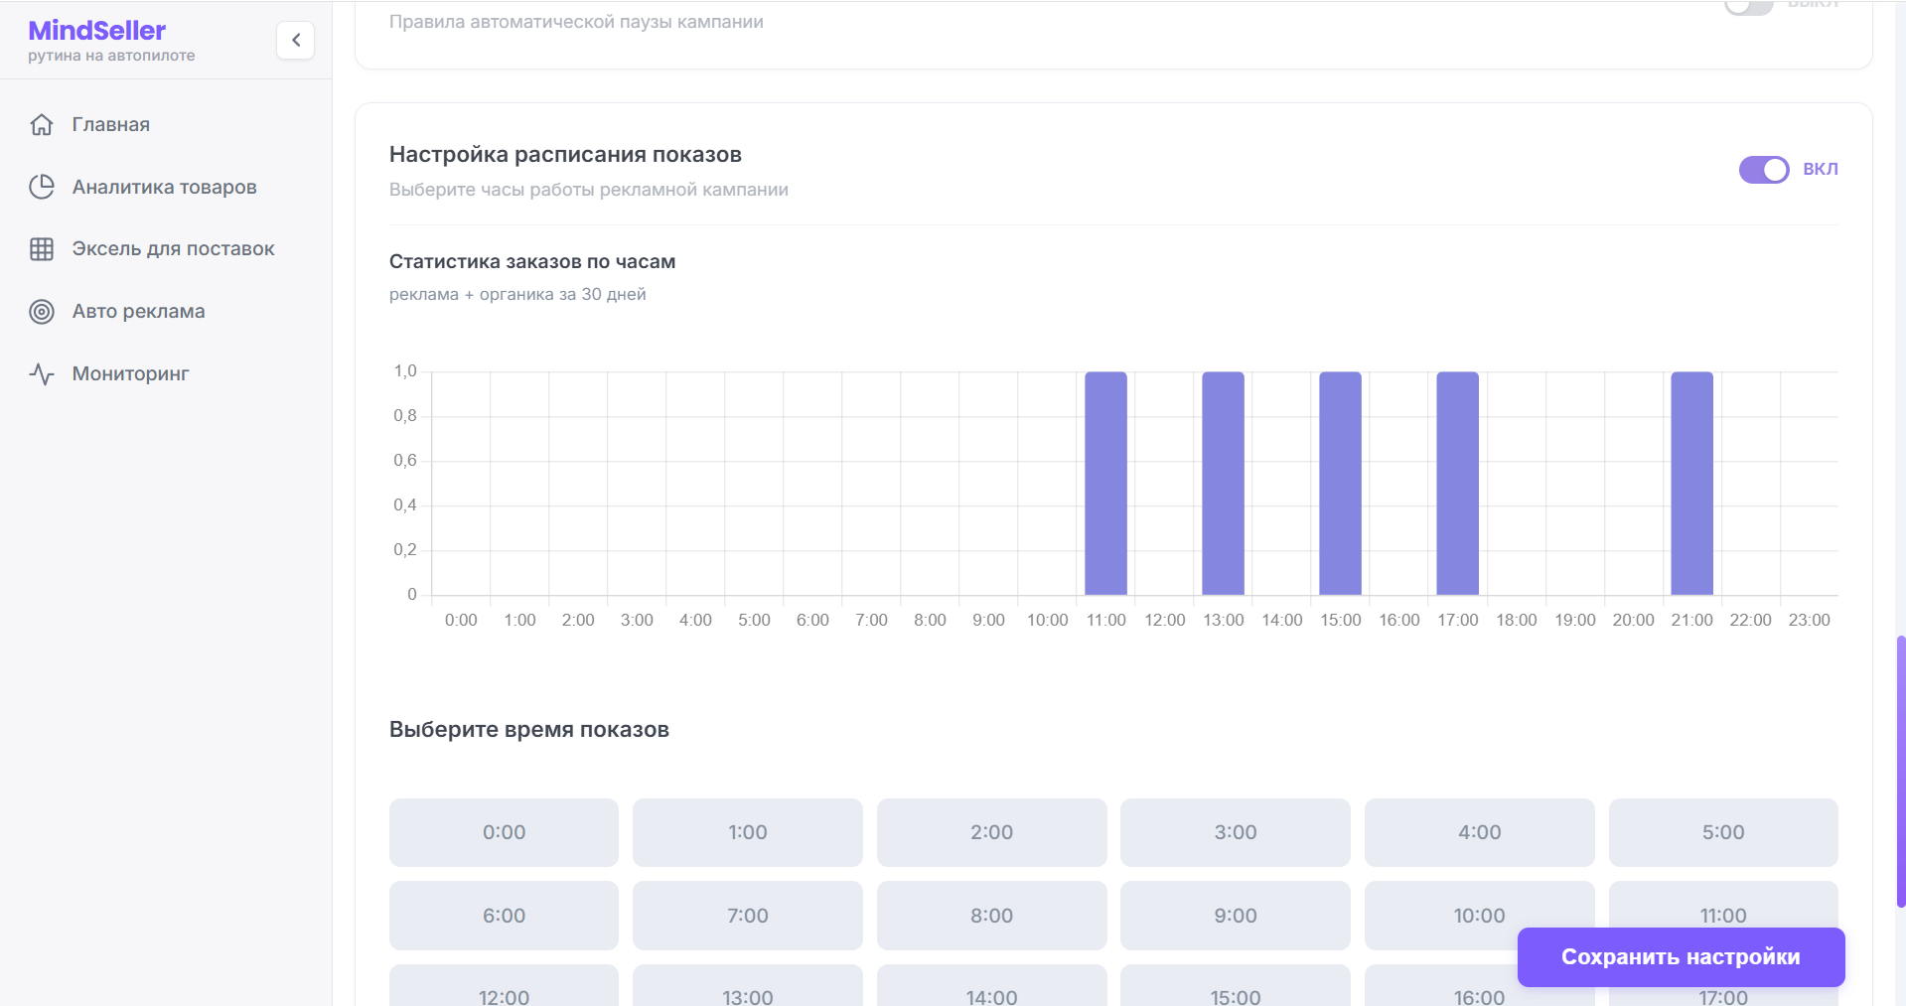The width and height of the screenshot is (1906, 1006).
Task: Save settings with Сохранить настройки button
Action: coord(1681,957)
